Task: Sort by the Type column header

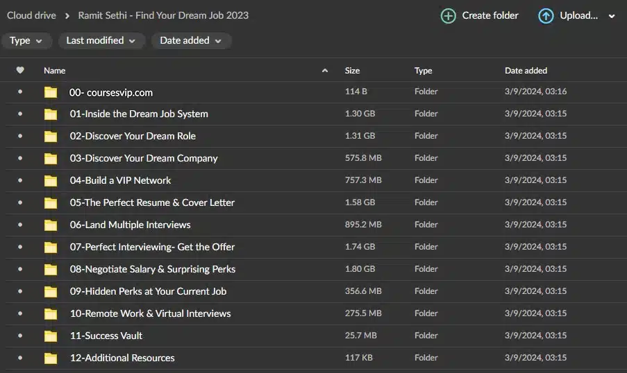Action: coord(423,71)
